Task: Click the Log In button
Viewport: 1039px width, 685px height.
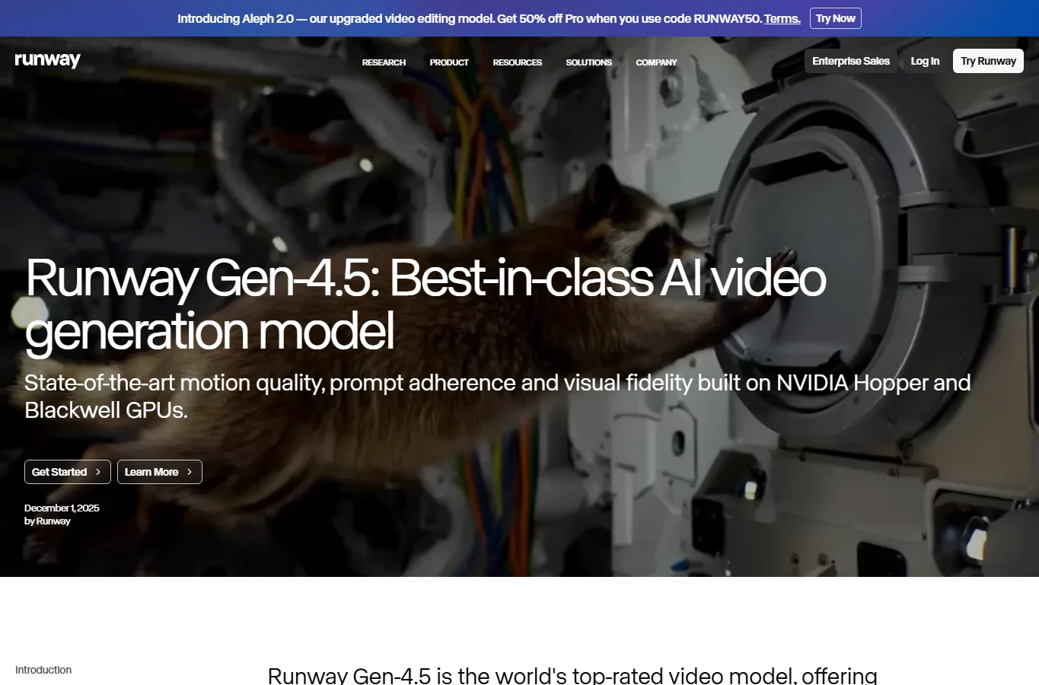Action: [x=925, y=61]
